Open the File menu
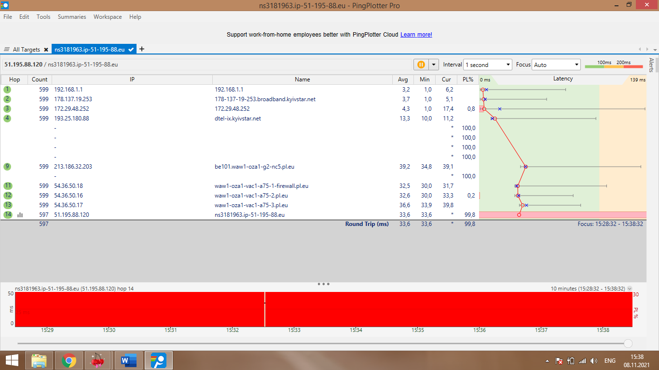Viewport: 659px width, 370px height. 8,16
